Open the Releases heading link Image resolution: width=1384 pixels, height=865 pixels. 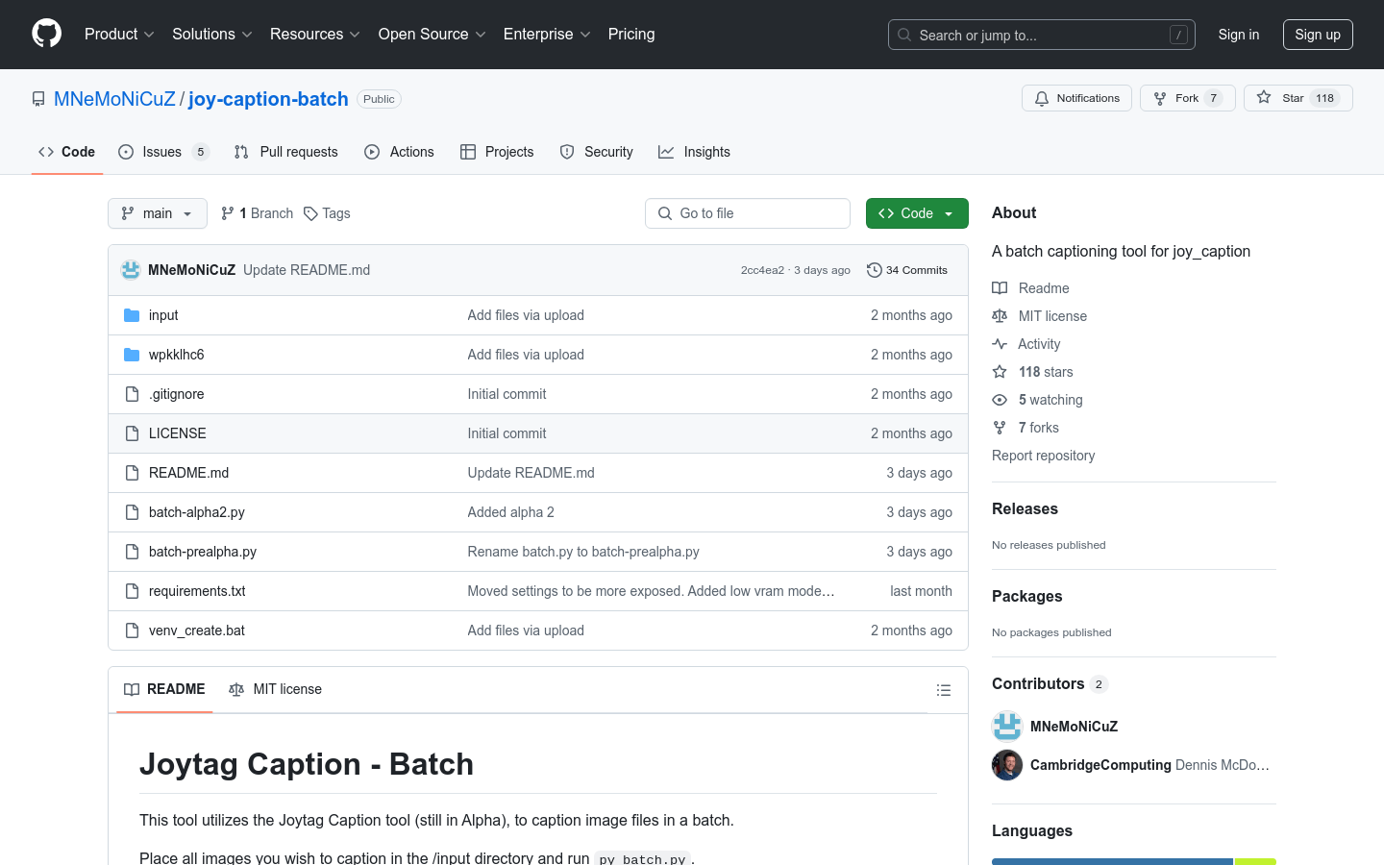pos(1025,508)
